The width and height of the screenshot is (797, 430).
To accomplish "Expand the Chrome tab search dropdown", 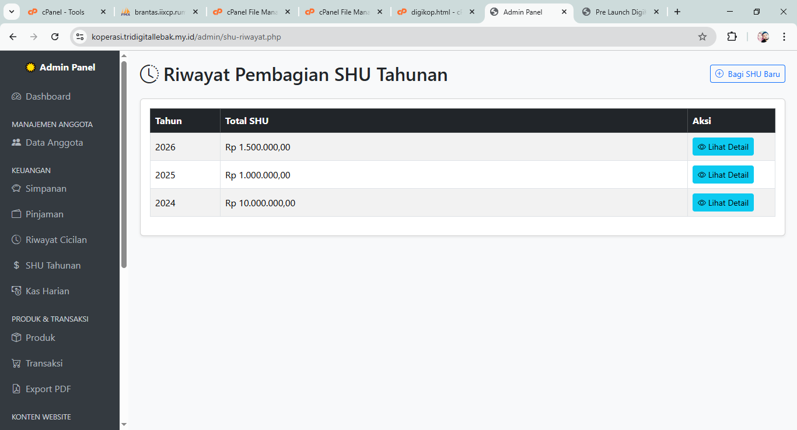I will [x=11, y=12].
